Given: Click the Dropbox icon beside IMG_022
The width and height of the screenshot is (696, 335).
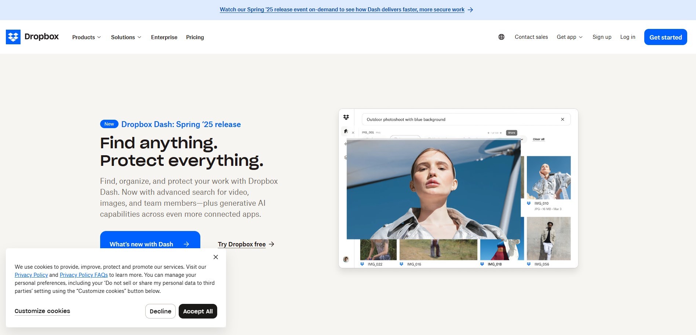Looking at the screenshot, I should 362,264.
